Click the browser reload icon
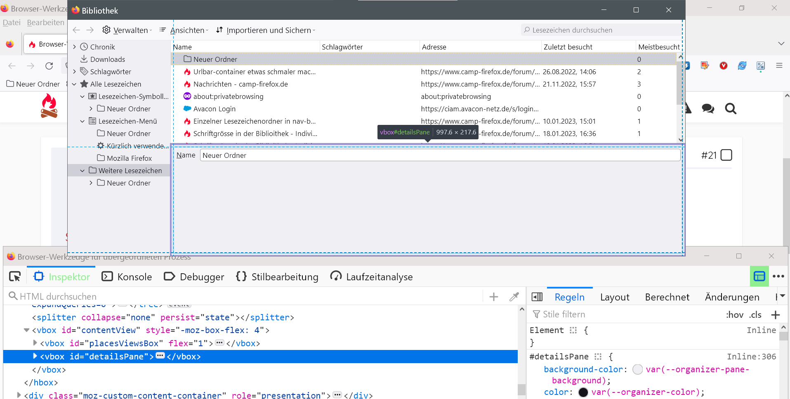The height and width of the screenshot is (399, 790). pos(49,66)
